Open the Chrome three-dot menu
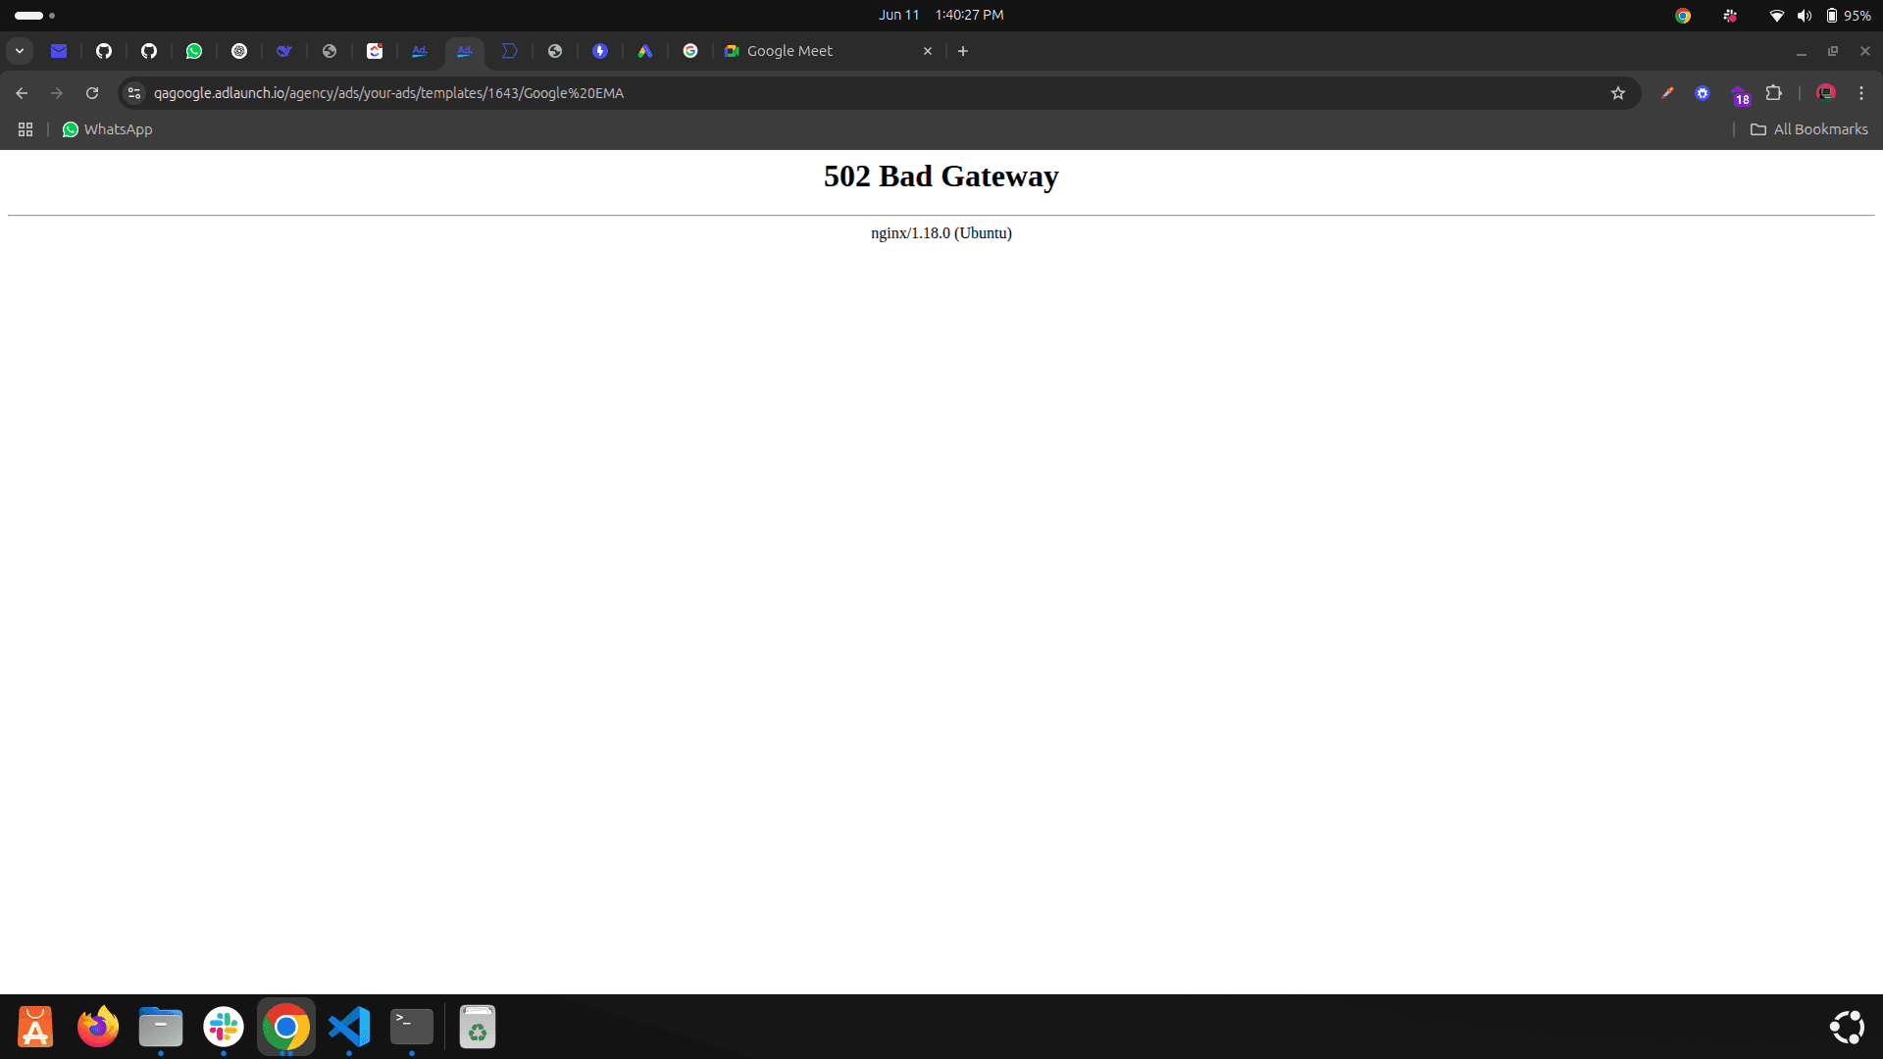 pos(1861,93)
